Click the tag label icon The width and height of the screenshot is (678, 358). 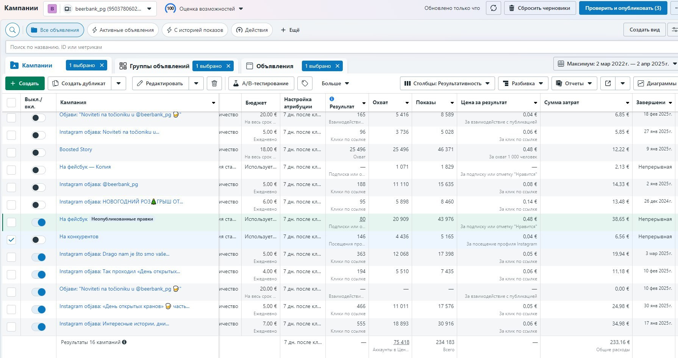(305, 83)
